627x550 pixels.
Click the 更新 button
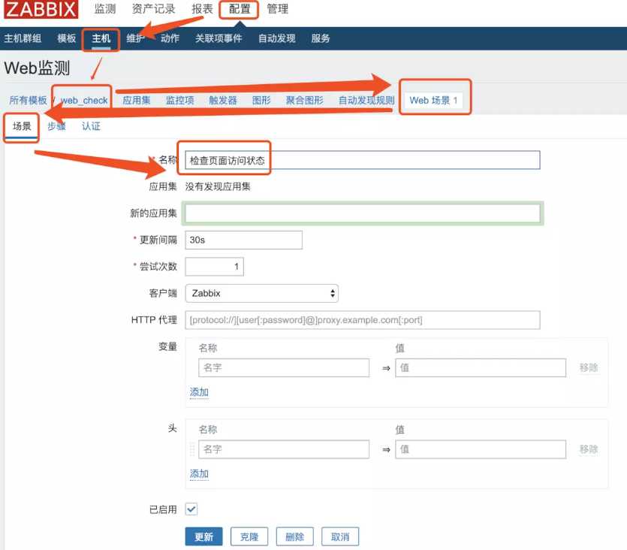pyautogui.click(x=203, y=536)
